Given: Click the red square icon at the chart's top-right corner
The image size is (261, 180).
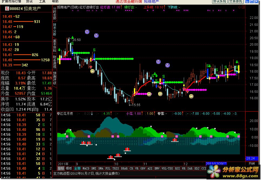Looking at the screenshot, I should pos(243,7).
